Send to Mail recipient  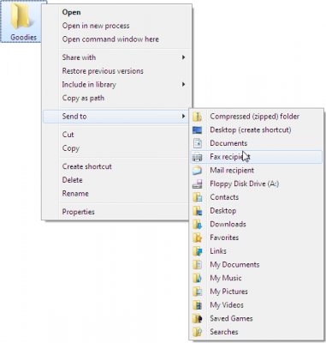click(x=256, y=171)
